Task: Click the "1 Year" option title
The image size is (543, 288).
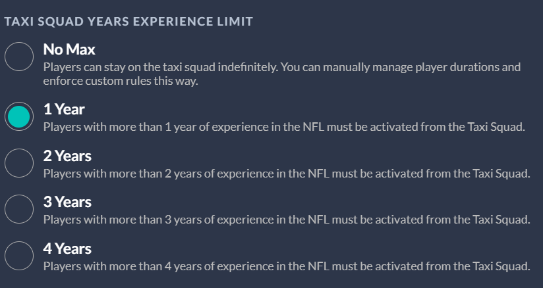Action: [x=64, y=109]
